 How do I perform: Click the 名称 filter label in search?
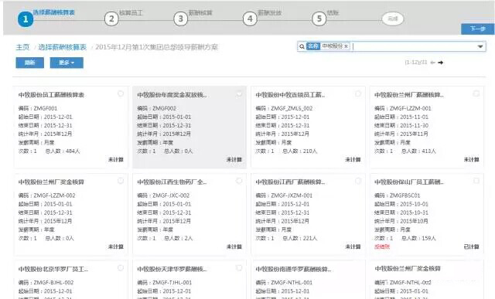pyautogui.click(x=313, y=46)
